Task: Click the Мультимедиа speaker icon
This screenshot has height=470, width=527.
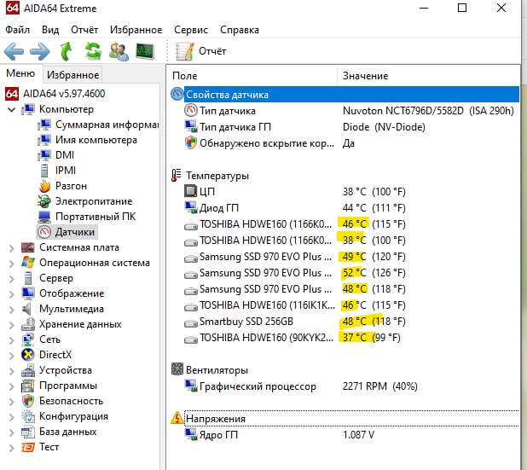Action: (x=27, y=309)
